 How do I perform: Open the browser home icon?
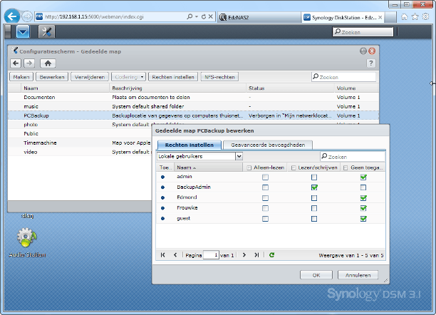405,17
